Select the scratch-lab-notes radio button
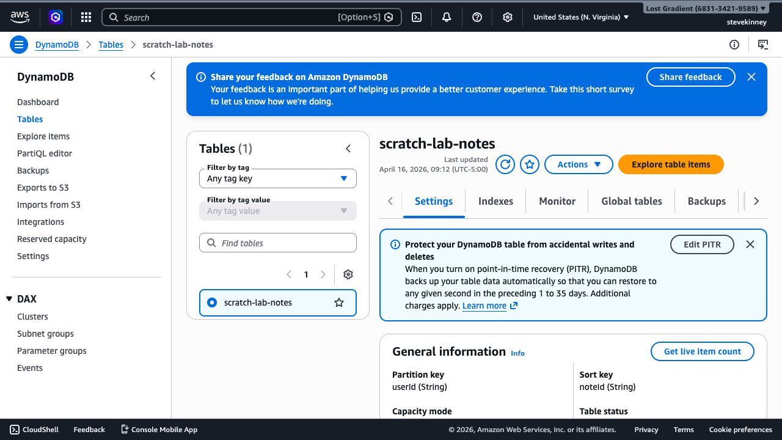 212,302
